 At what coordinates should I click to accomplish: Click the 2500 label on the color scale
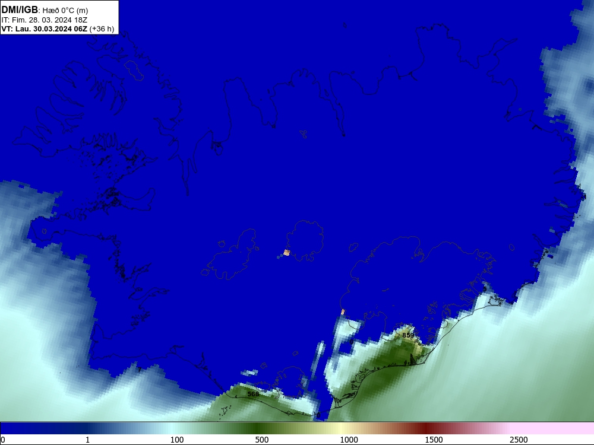tap(519, 440)
